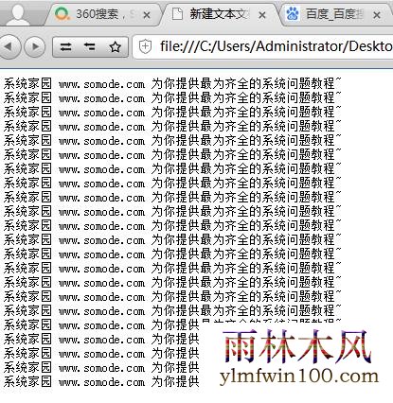The image size is (393, 403).
Task: Click the Baidu paw tab favicon
Action: (x=293, y=14)
